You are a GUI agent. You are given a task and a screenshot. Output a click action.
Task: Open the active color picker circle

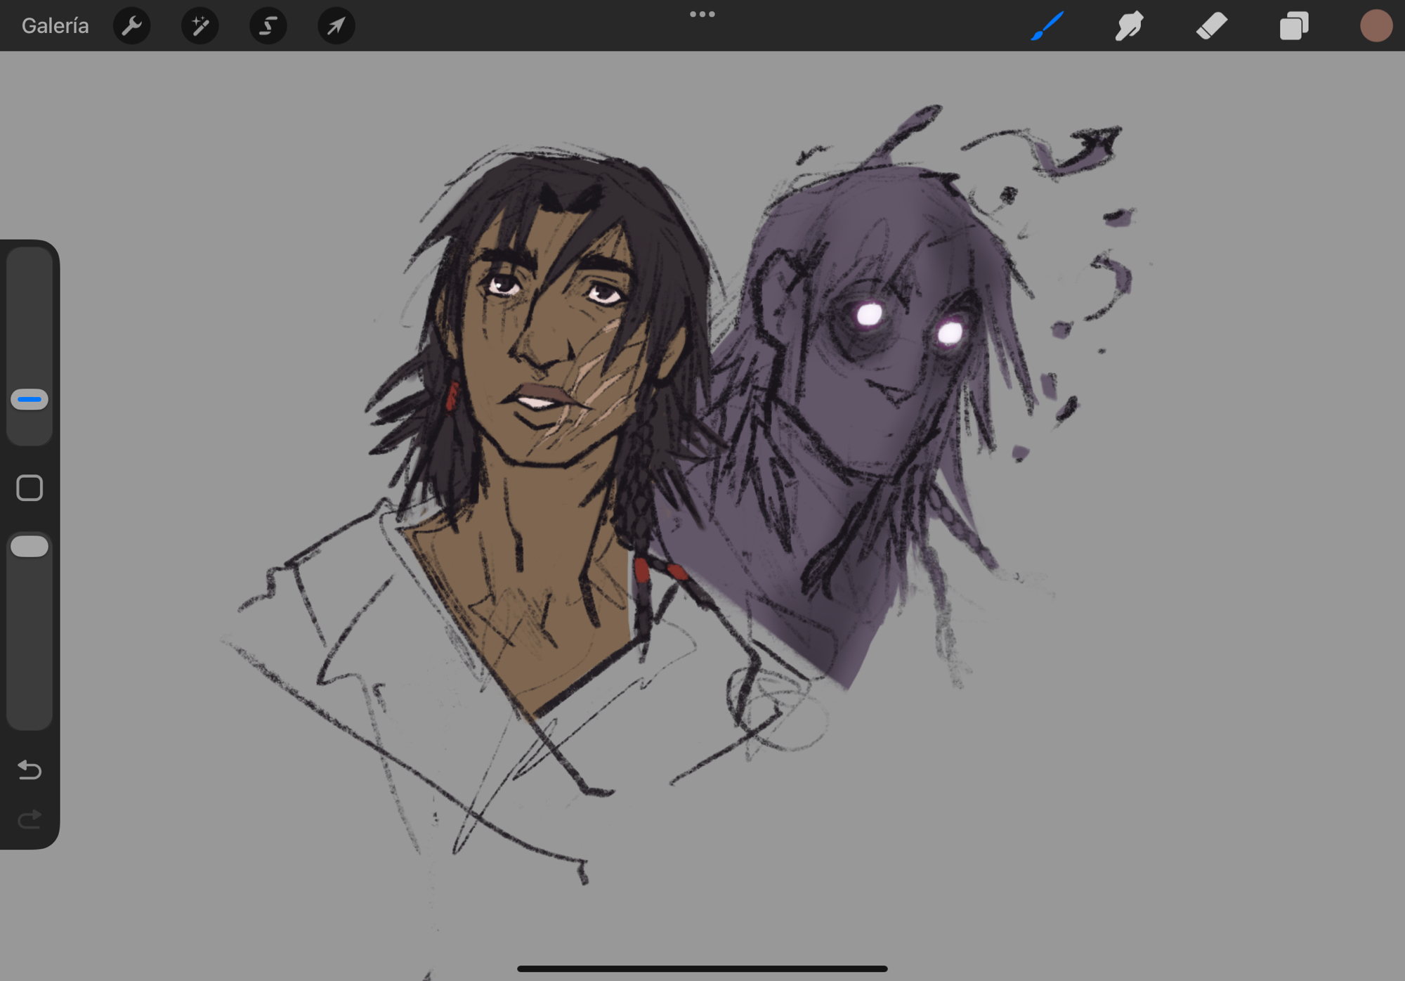tap(1375, 26)
